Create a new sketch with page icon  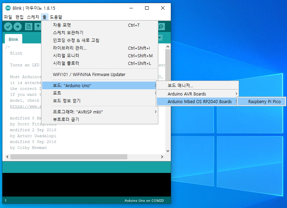(29, 27)
